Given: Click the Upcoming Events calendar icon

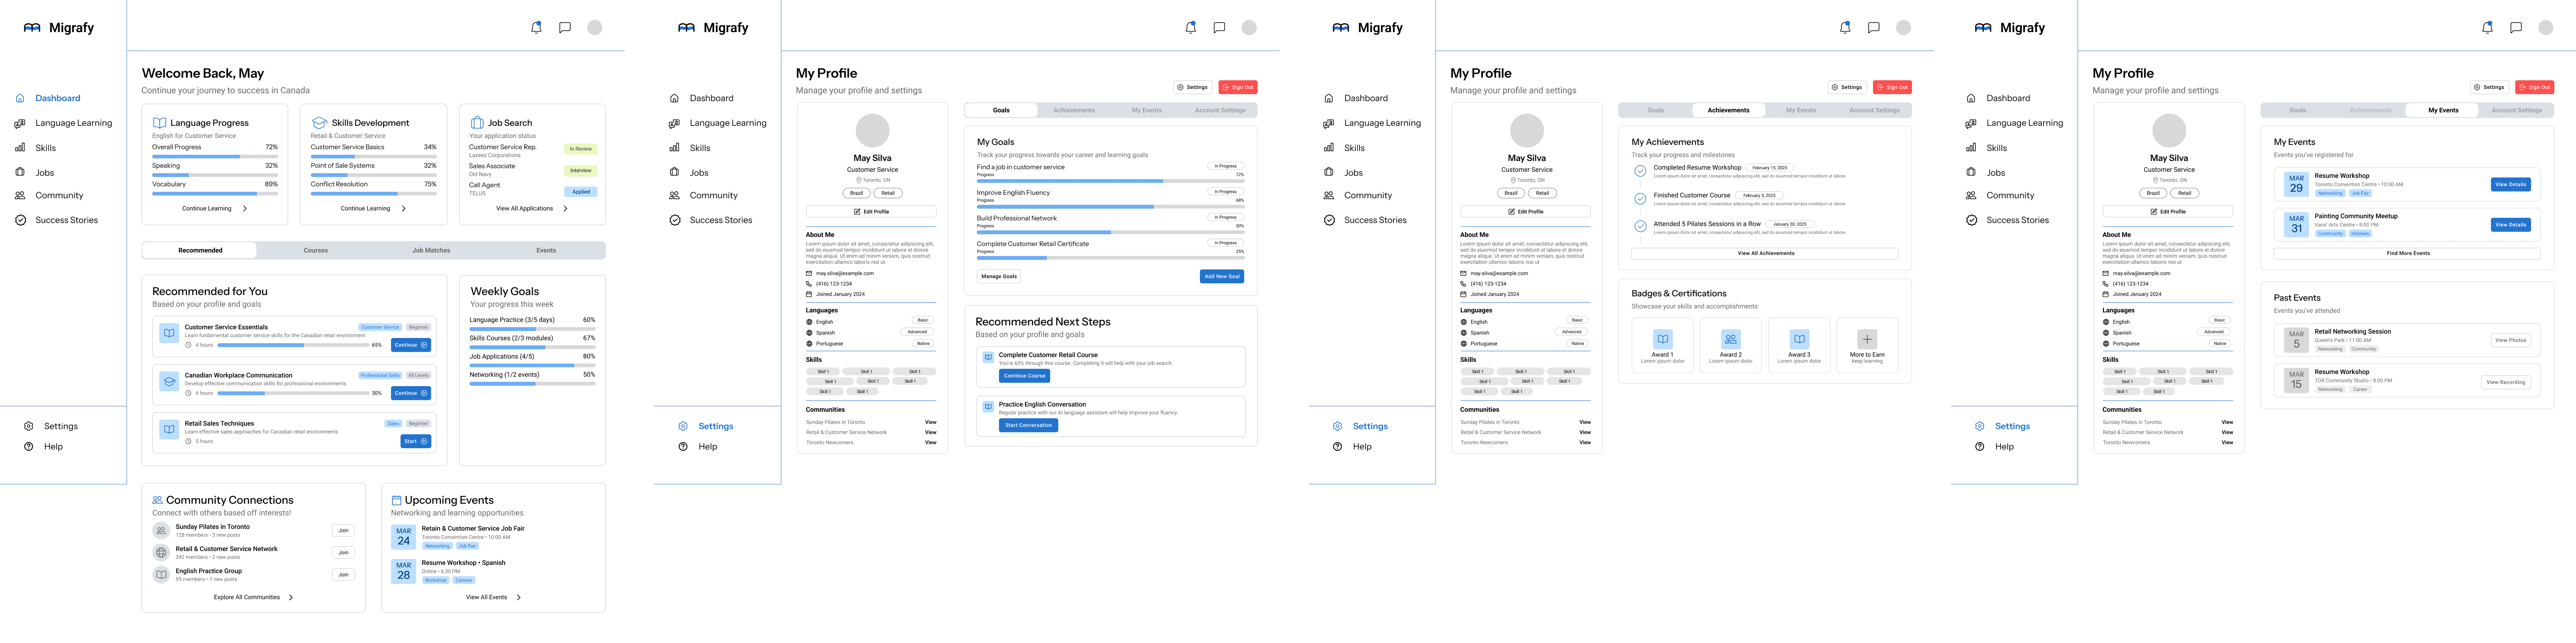Looking at the screenshot, I should point(396,500).
